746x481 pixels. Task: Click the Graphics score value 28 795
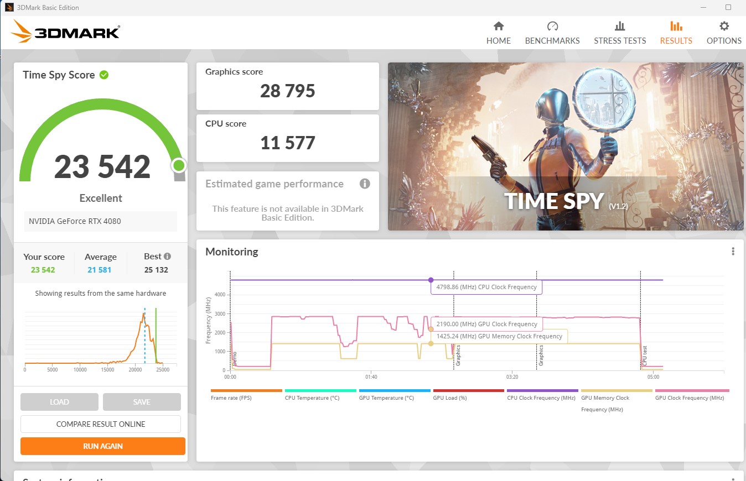(x=288, y=91)
